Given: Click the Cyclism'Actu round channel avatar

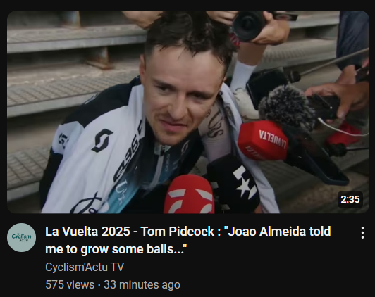Looking at the screenshot, I should pyautogui.click(x=22, y=238).
